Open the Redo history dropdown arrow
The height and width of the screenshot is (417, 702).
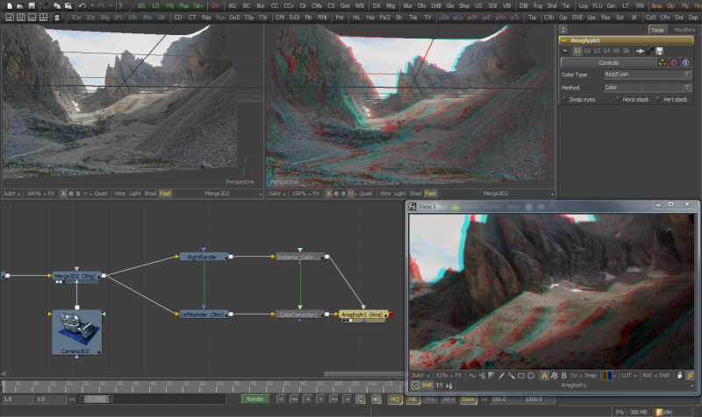click(x=111, y=6)
